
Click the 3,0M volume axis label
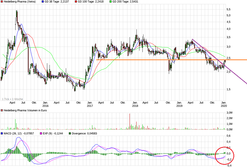tap(229, 113)
